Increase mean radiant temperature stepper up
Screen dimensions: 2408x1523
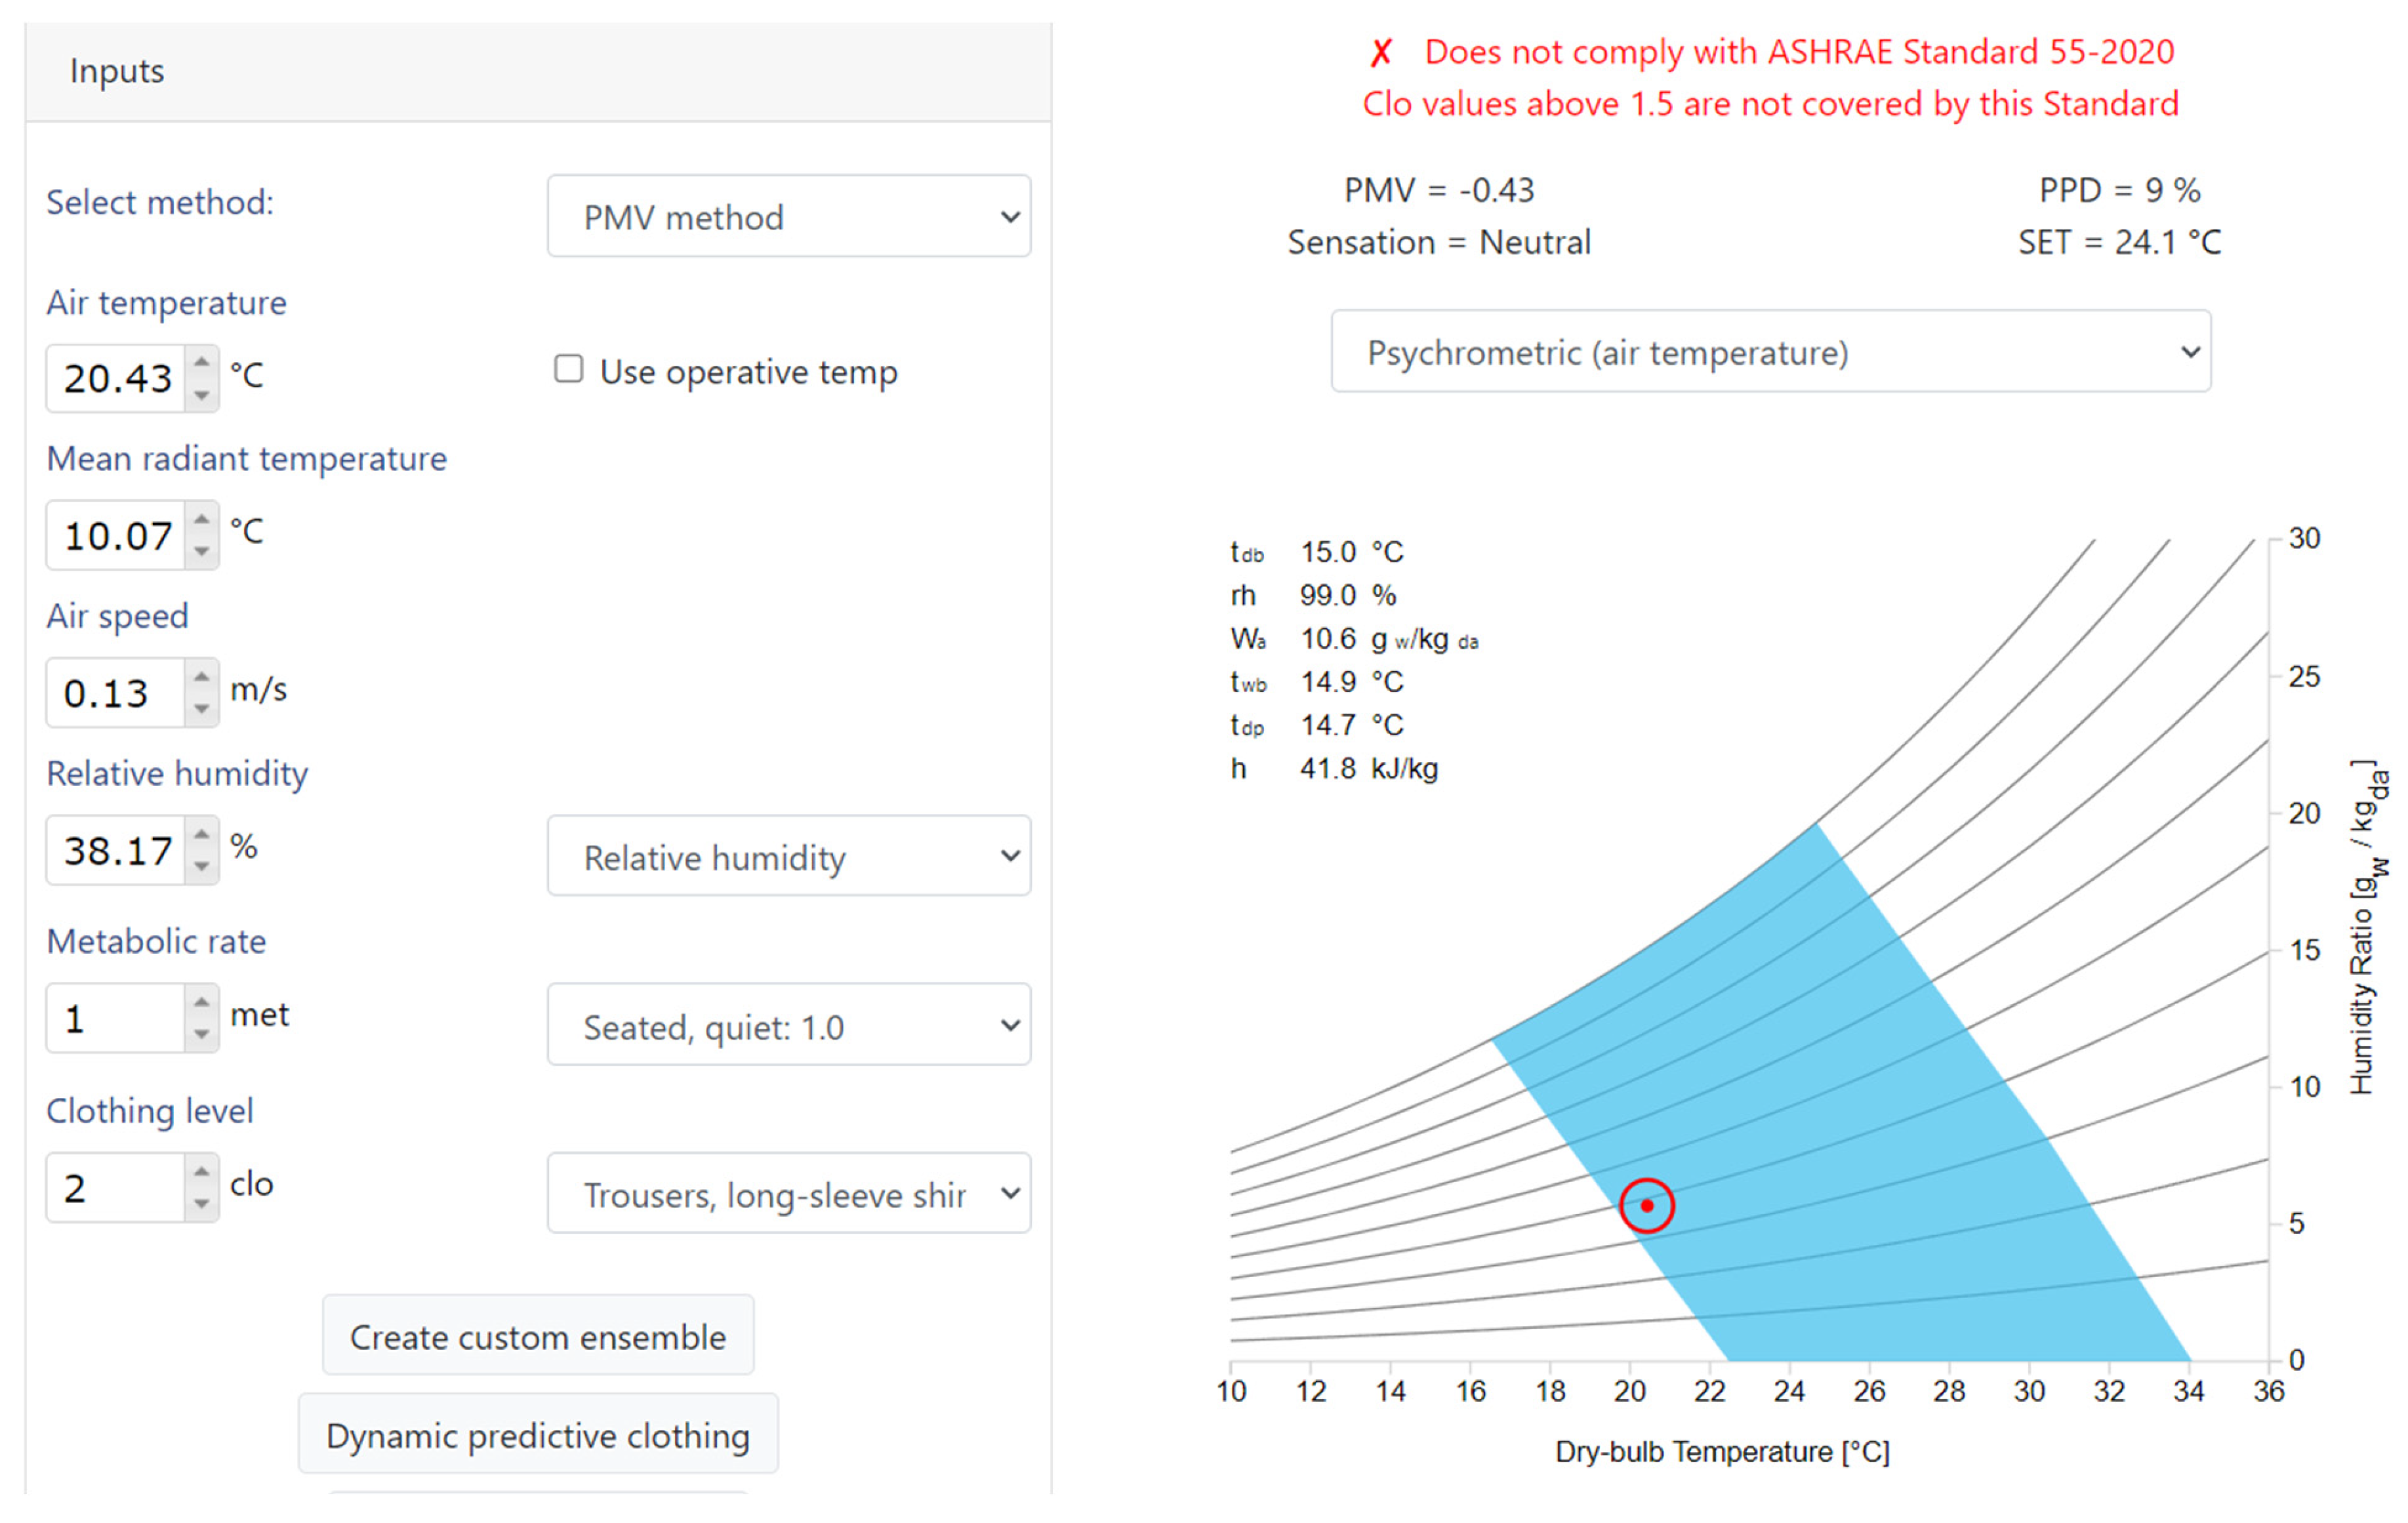[x=202, y=519]
